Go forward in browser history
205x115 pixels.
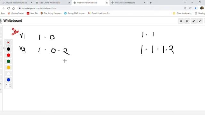4,8
